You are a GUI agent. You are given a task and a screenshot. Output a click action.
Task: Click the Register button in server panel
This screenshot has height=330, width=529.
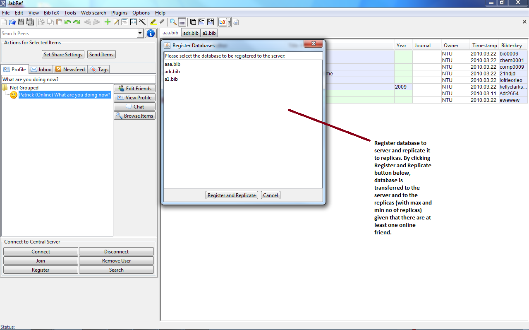coord(41,270)
